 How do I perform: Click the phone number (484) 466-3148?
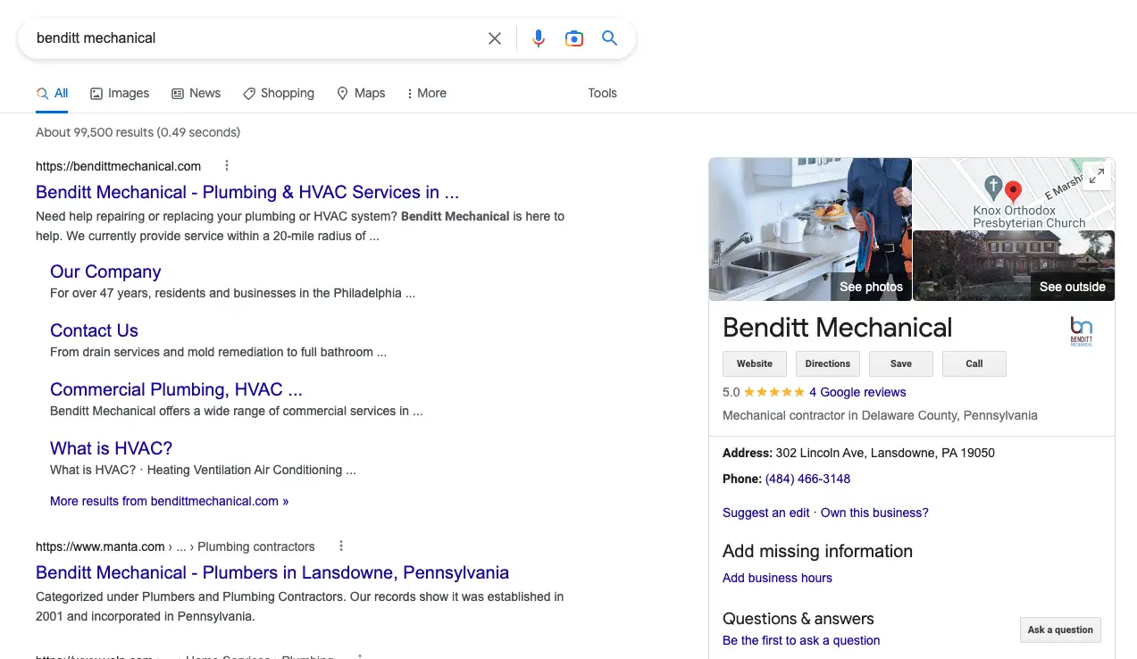(x=807, y=479)
